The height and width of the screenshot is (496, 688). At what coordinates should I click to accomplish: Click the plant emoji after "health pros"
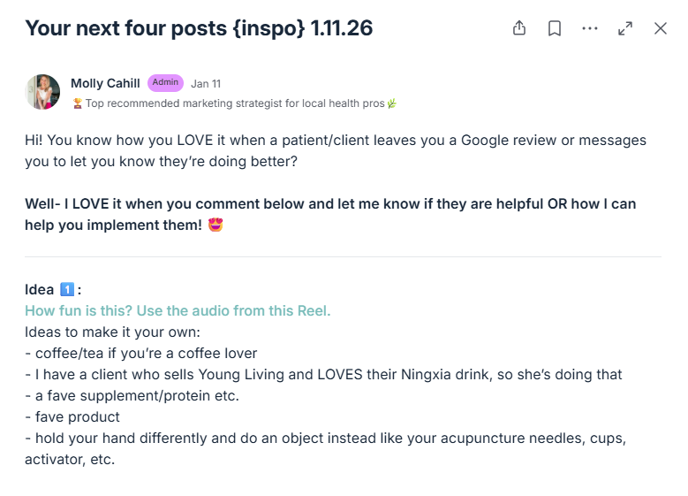392,103
